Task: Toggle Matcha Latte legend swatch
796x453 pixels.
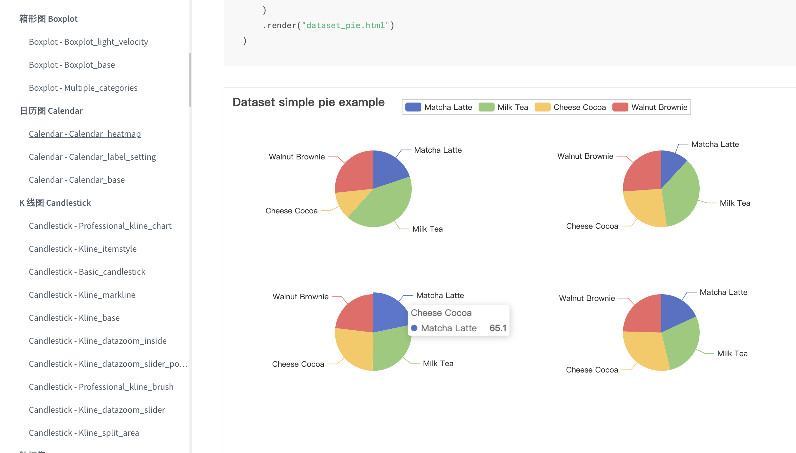Action: click(x=413, y=107)
